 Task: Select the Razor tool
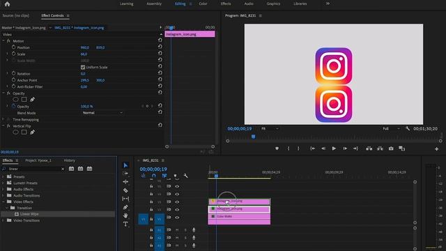[x=125, y=190]
